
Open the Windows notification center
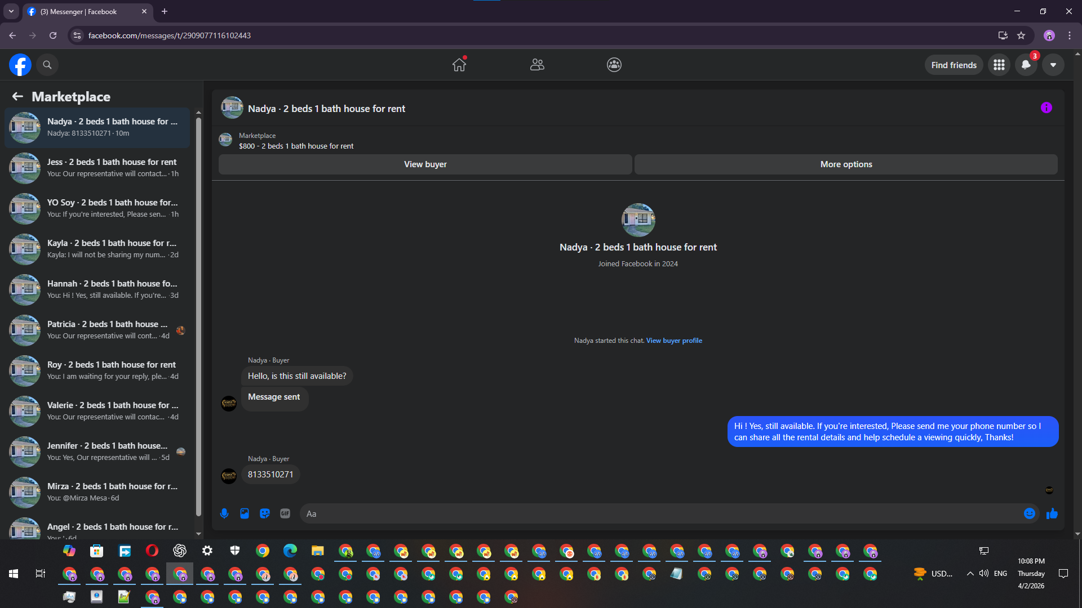point(1063,574)
